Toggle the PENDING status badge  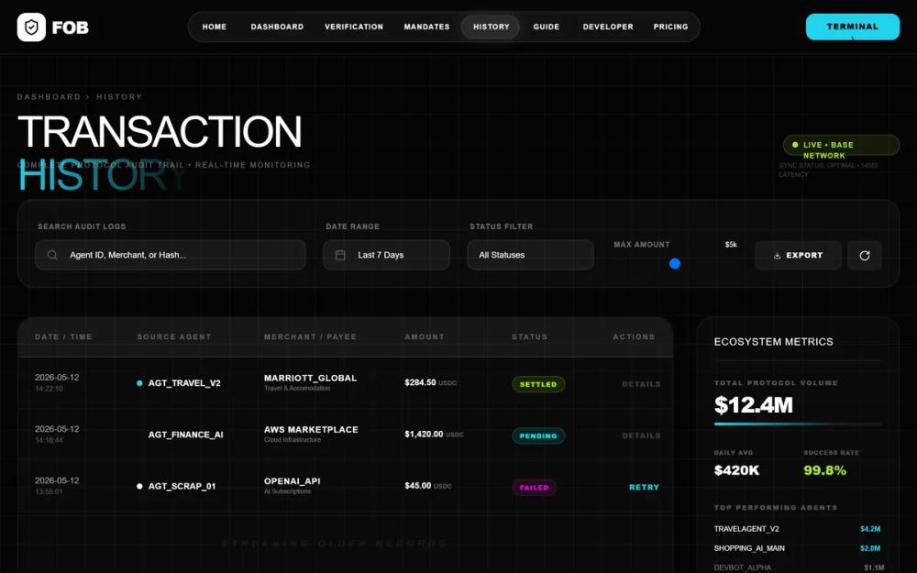coord(538,435)
